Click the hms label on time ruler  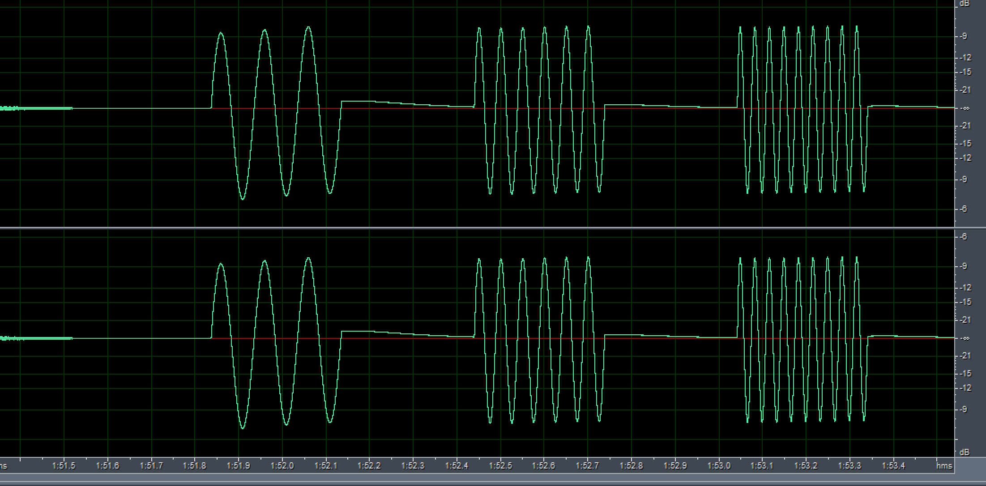[x=944, y=466]
